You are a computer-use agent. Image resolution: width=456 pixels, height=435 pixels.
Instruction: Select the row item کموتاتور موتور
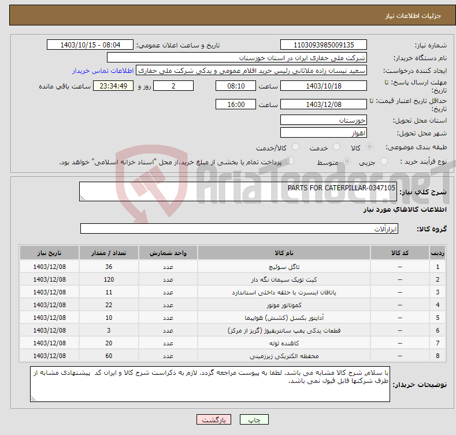coord(284,305)
